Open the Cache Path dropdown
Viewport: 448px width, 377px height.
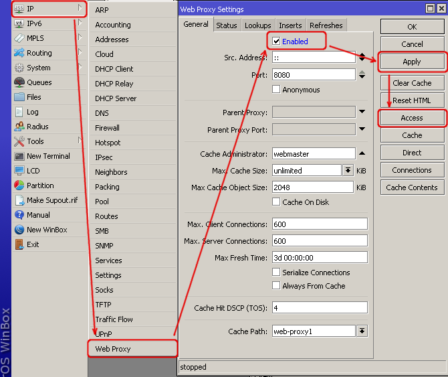click(362, 331)
